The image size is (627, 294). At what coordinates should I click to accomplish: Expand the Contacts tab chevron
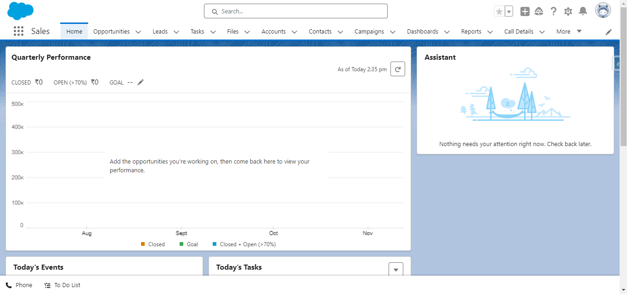[x=340, y=32]
